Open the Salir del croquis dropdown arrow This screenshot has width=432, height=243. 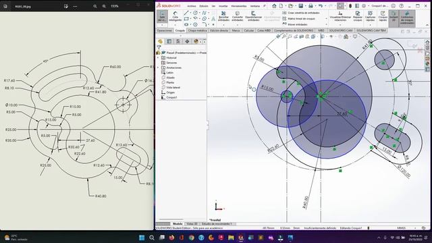click(162, 25)
